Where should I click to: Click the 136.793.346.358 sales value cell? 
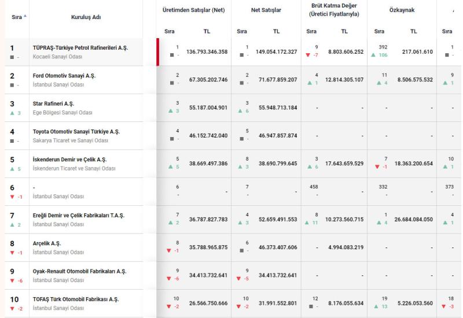coord(207,52)
